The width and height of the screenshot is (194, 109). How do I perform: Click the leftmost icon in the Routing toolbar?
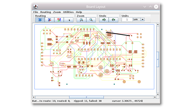tap(40, 20)
